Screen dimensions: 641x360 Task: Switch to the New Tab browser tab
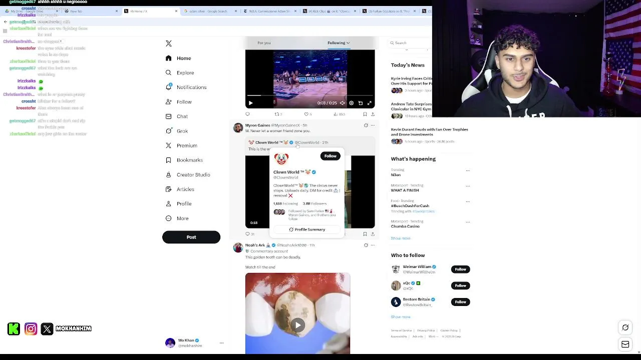coord(92,11)
